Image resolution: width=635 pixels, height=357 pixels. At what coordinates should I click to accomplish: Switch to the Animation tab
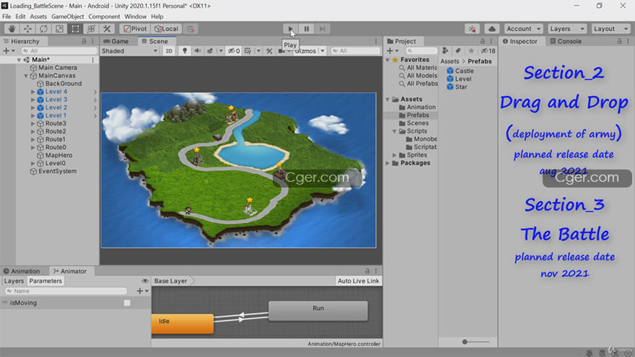tap(22, 271)
